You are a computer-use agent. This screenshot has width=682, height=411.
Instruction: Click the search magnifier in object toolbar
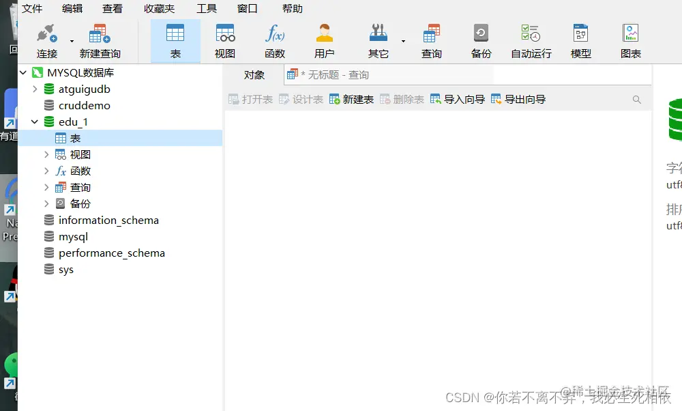click(637, 99)
